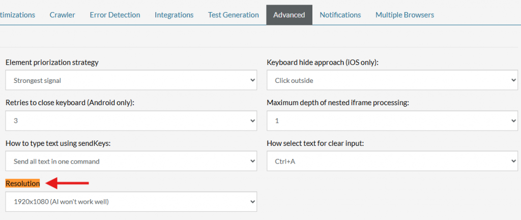
Task: Expand Keyboard hide approach dropdown
Action: click(x=392, y=80)
